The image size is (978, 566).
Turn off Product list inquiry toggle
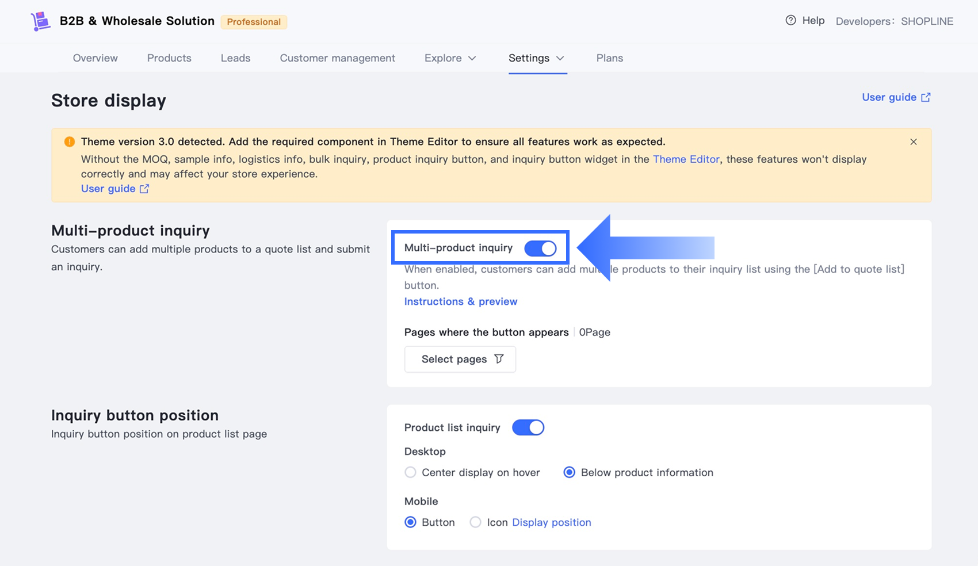click(x=528, y=427)
